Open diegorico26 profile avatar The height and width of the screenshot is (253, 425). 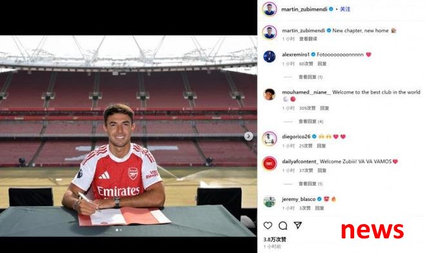click(269, 139)
